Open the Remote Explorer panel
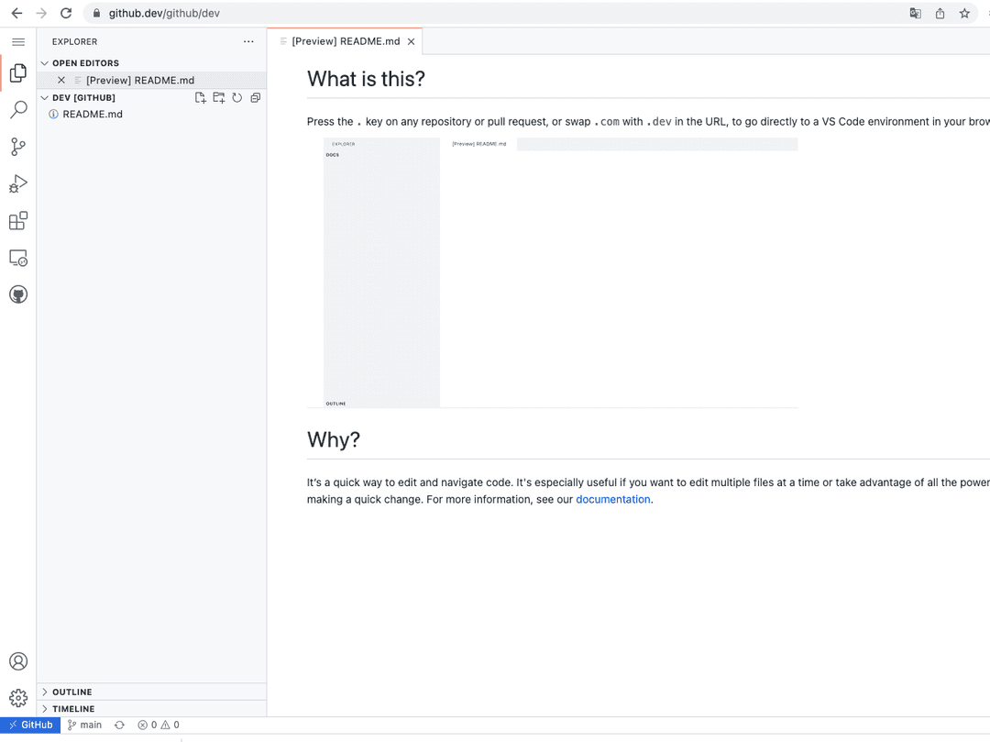The image size is (990, 742). [17, 258]
